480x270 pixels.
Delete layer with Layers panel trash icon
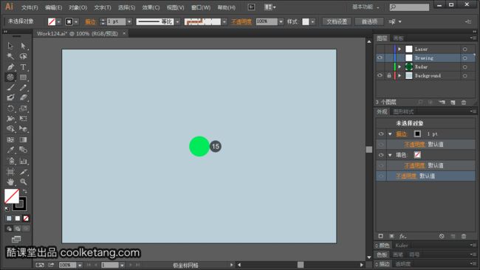(464, 103)
